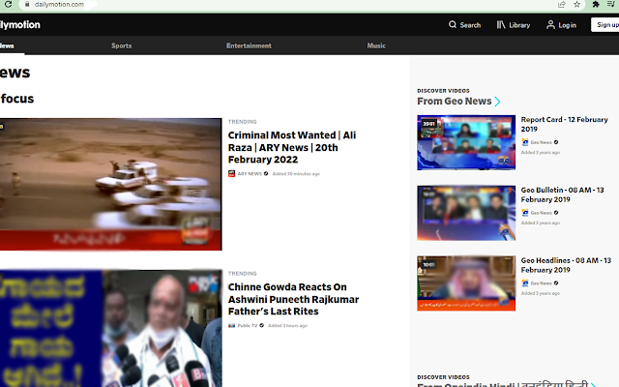Click Geo News channel name under Report Card
This screenshot has height=387, width=619.
[542, 142]
